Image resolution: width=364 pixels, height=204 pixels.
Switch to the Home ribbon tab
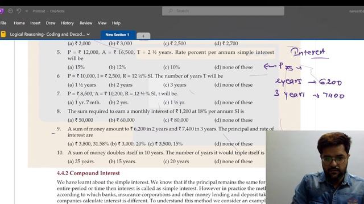point(19,23)
